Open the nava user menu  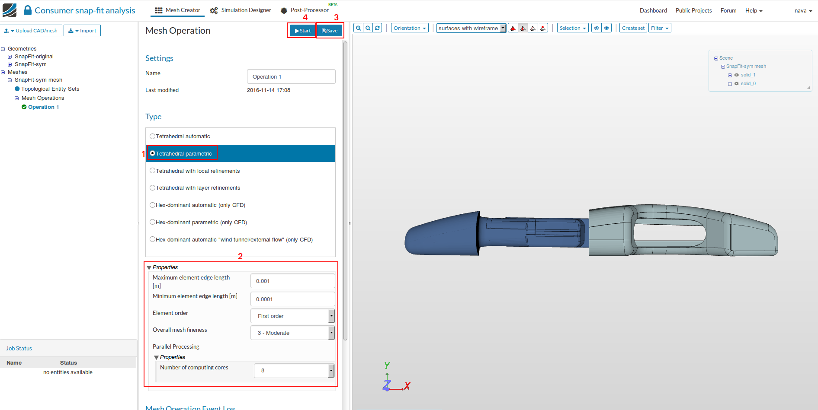click(803, 10)
